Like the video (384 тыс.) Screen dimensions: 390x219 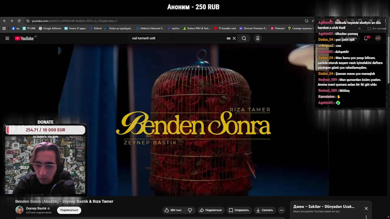[x=173, y=210]
